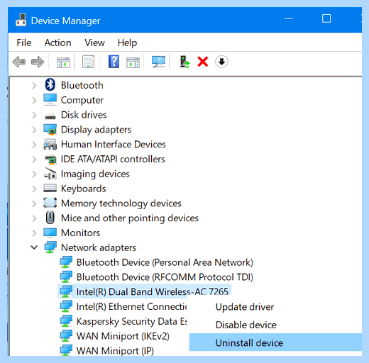Select Intel(R) Ethernet Connection adapter
This screenshot has width=369, height=363.
(x=131, y=306)
